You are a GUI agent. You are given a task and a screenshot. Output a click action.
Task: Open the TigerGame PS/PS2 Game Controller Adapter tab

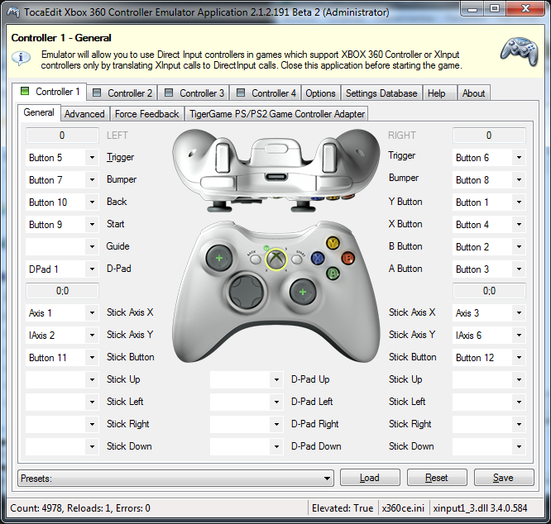(277, 114)
